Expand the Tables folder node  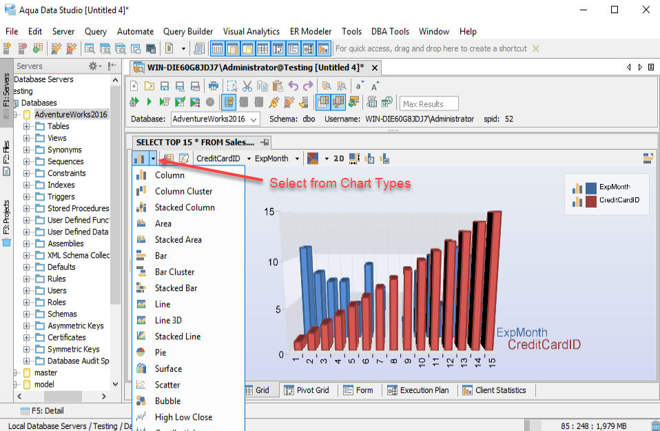(26, 126)
